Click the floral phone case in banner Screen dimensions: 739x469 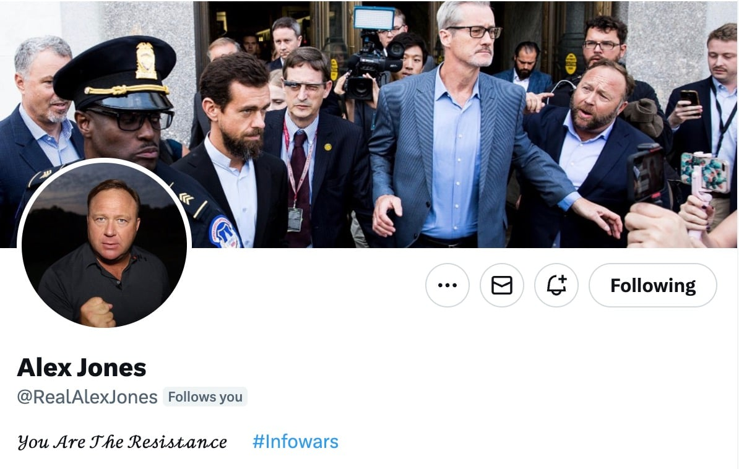706,173
